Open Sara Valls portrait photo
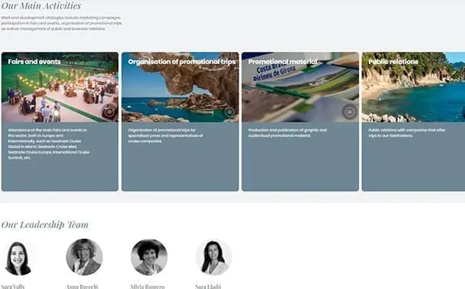The image size is (465, 289). 18,257
